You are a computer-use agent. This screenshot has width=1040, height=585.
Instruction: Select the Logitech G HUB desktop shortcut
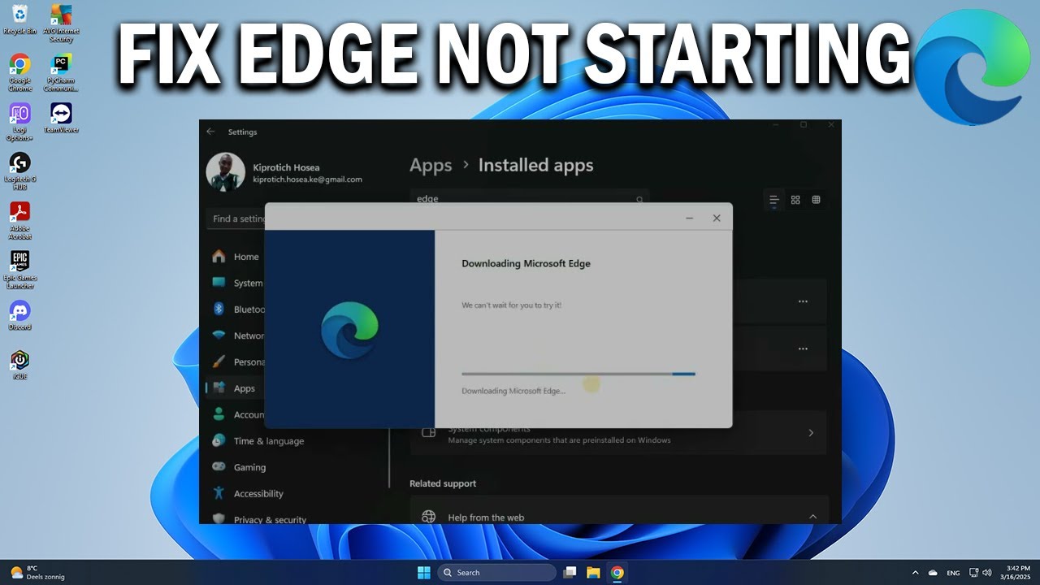point(19,171)
